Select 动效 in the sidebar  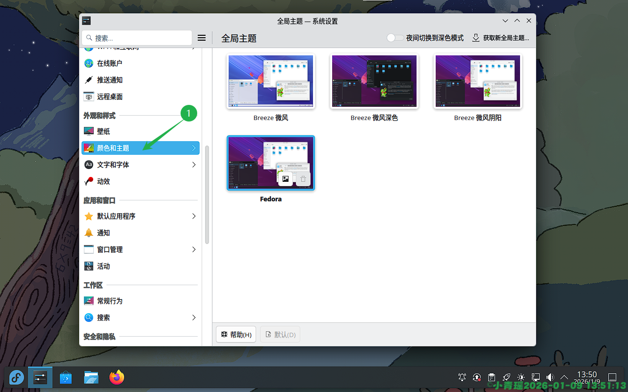click(104, 181)
